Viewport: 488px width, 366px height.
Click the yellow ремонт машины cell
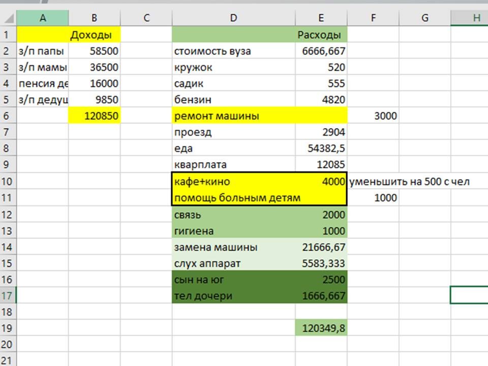[233, 116]
